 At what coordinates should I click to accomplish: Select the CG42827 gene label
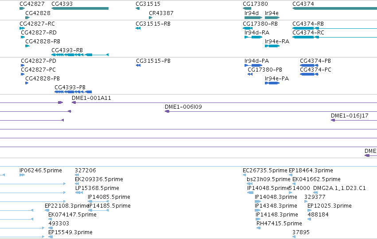[x=32, y=4]
